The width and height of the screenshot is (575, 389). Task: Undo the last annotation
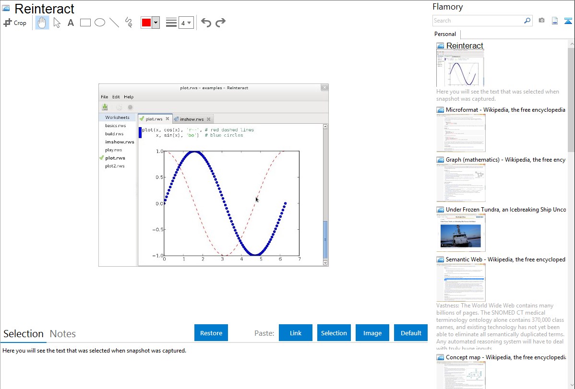click(206, 23)
